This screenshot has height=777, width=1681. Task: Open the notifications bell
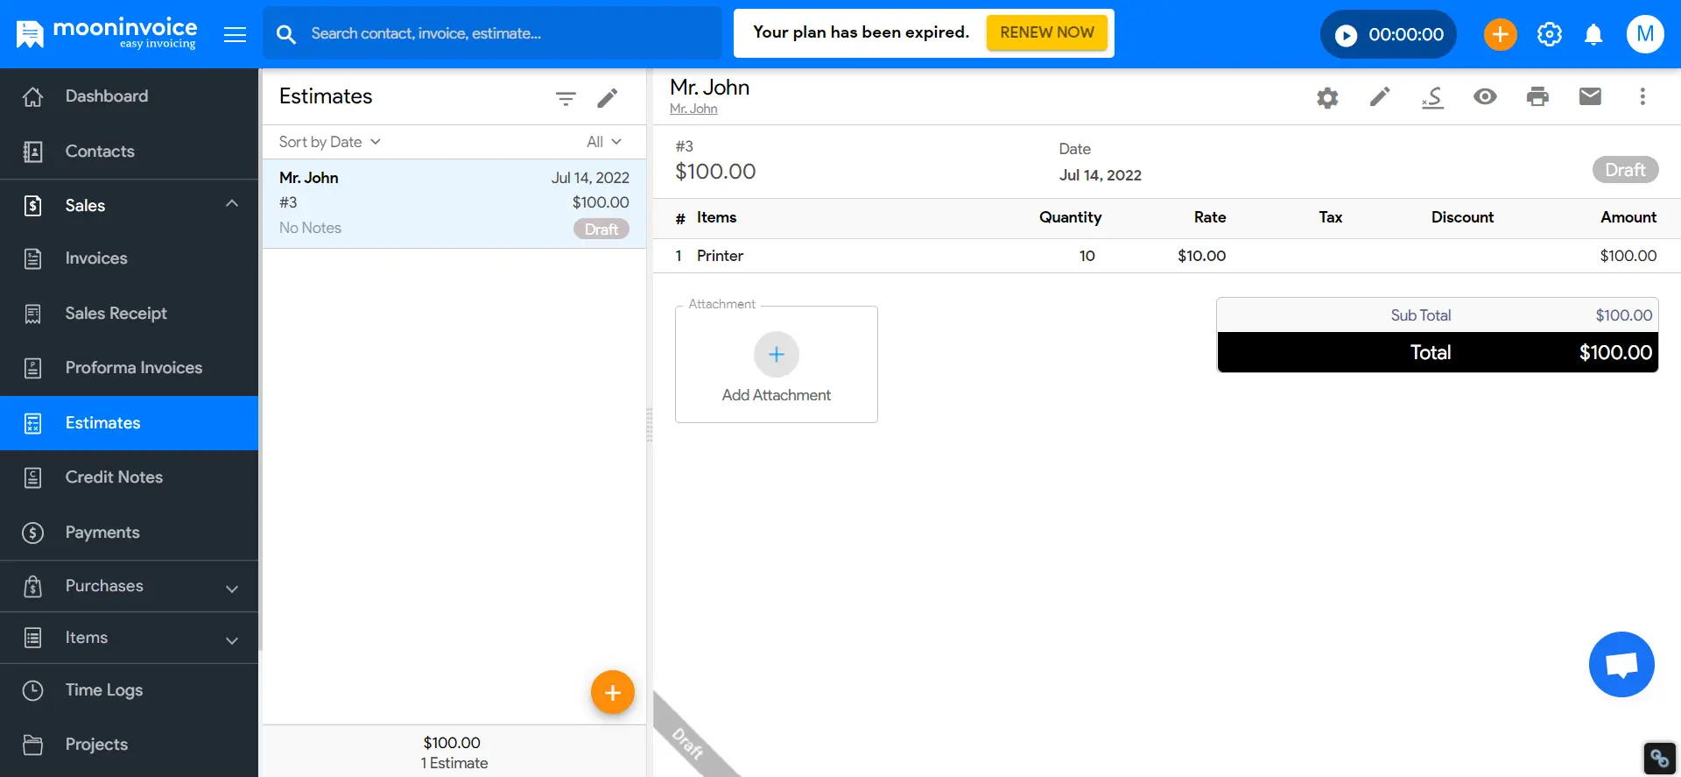[x=1593, y=34]
